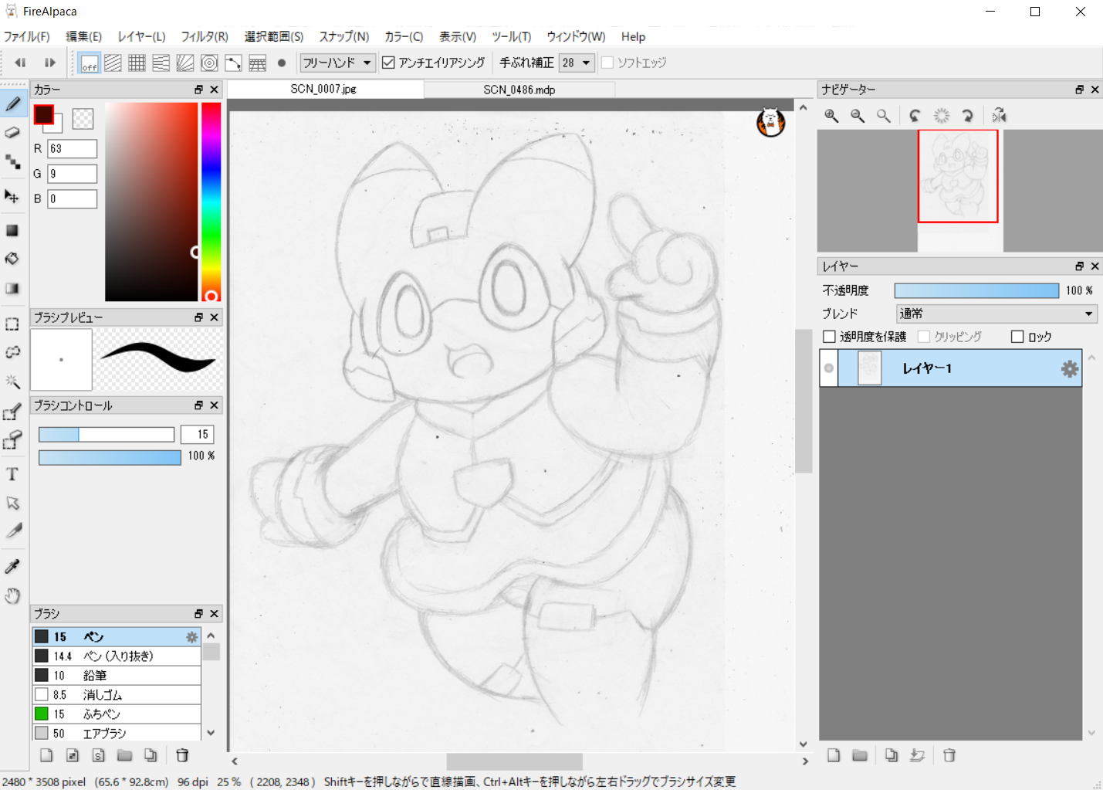Select the Divide/knife tool

12,531
